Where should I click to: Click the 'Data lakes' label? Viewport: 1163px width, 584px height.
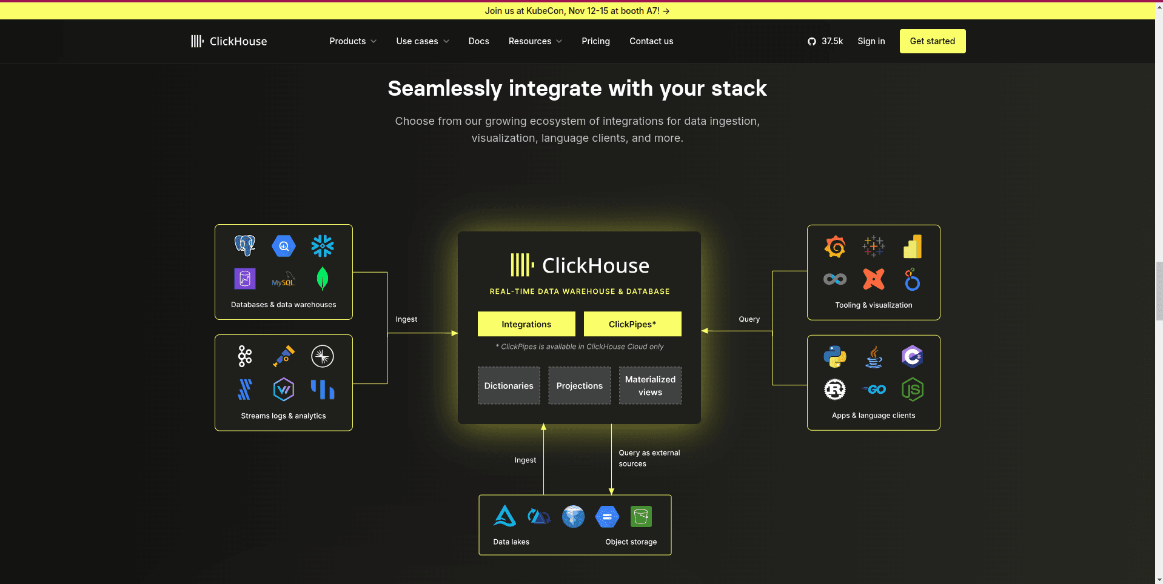(x=511, y=542)
